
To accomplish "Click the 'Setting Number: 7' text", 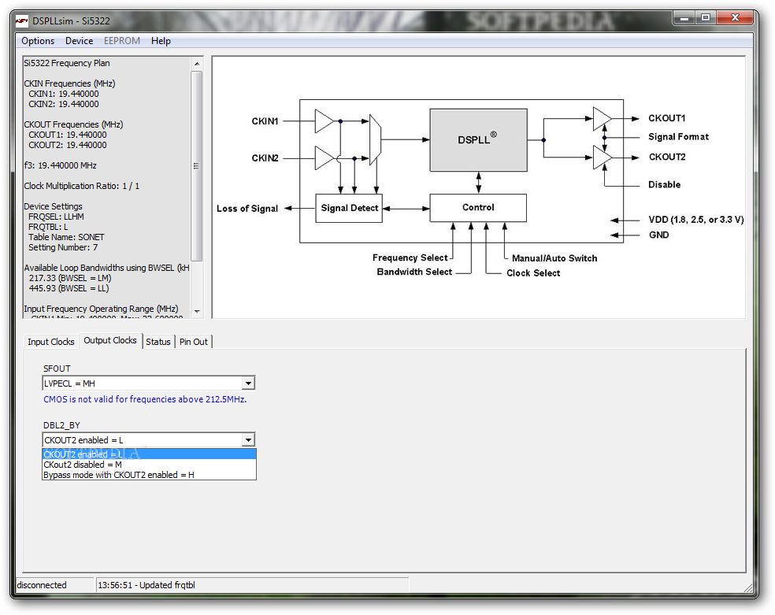I will click(63, 247).
